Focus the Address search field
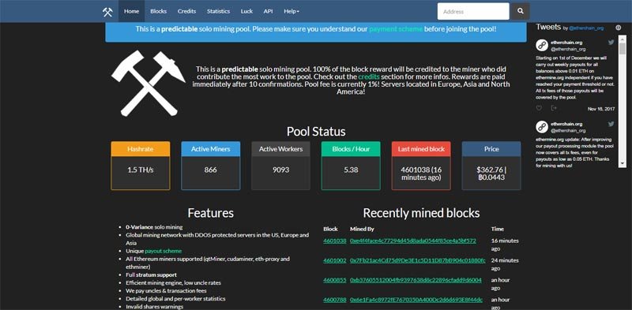 tap(473, 11)
